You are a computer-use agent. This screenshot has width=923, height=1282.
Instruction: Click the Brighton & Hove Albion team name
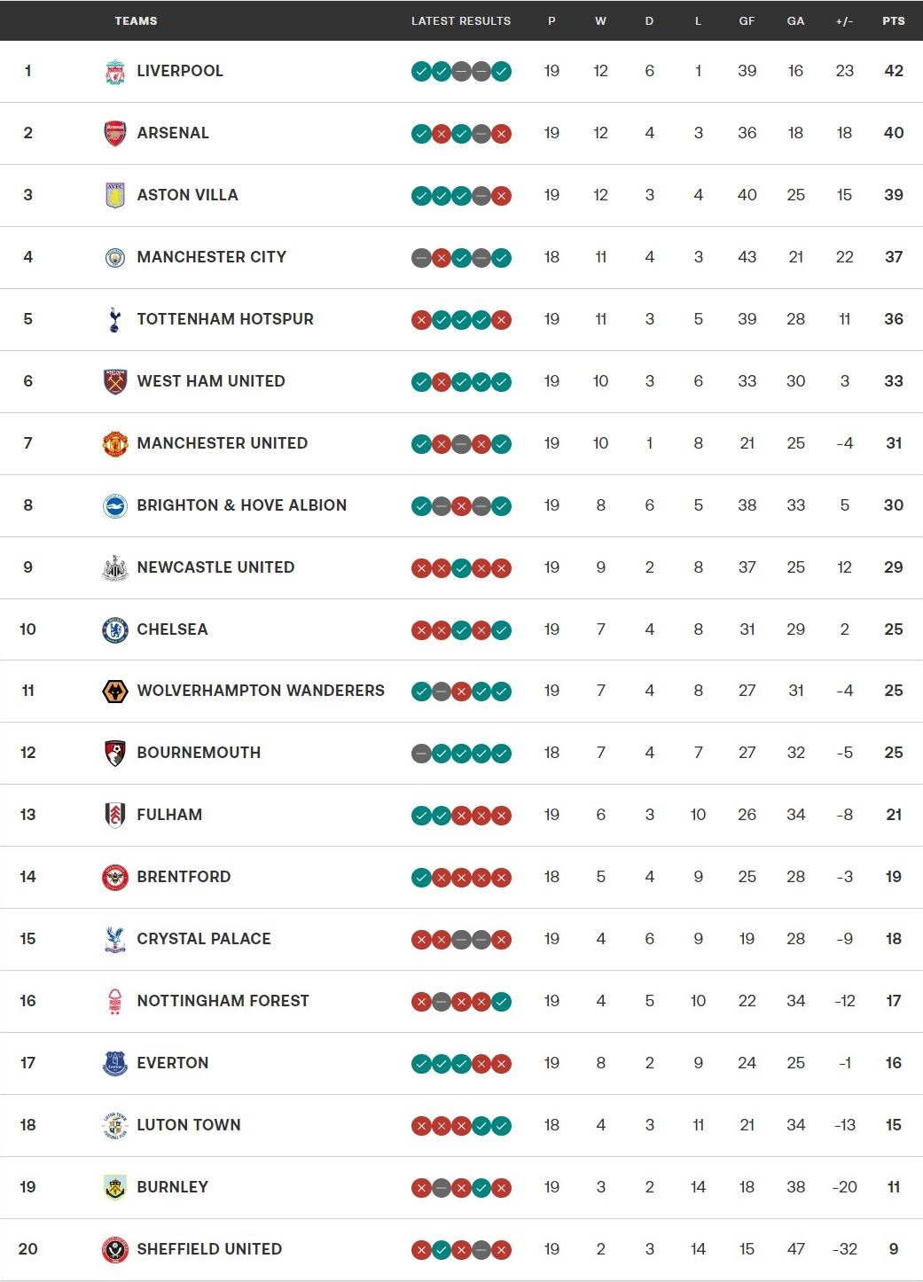pyautogui.click(x=242, y=504)
